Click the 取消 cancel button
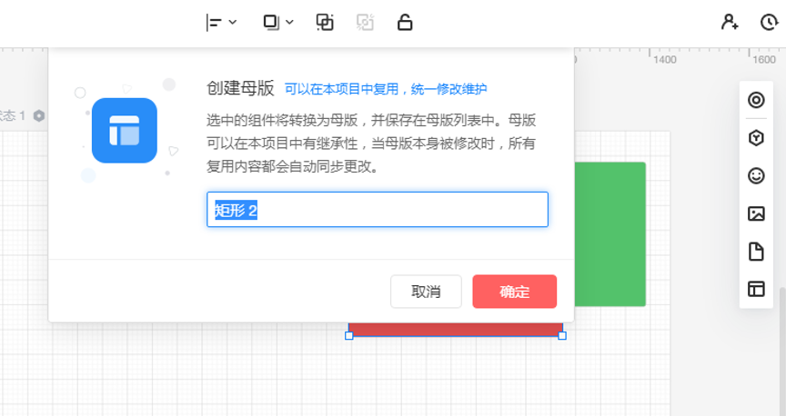The width and height of the screenshot is (786, 416). pos(426,292)
